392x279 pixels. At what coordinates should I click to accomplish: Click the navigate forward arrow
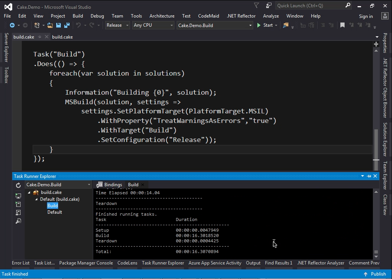click(25, 25)
